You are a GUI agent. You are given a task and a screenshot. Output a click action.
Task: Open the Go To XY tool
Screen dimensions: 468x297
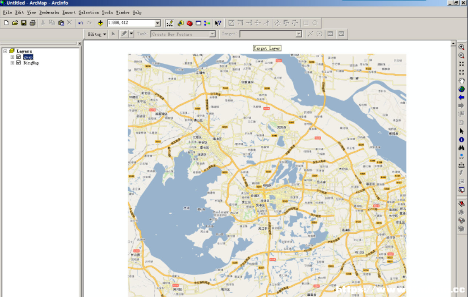point(461,156)
